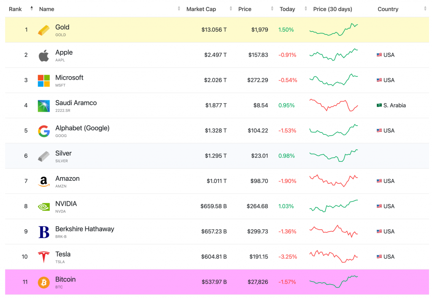Click Tesla's 30-day price sparkline
Image resolution: width=432 pixels, height=298 pixels.
pos(334,256)
